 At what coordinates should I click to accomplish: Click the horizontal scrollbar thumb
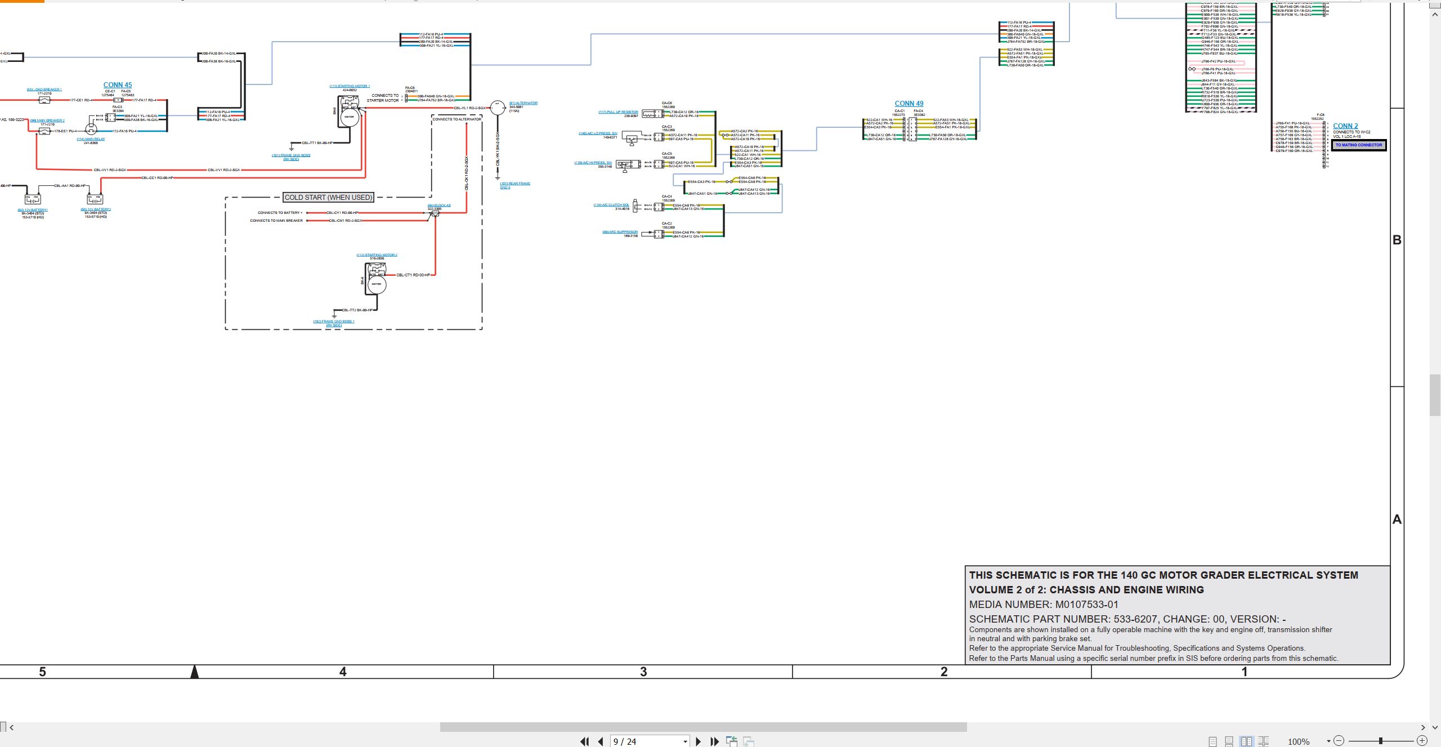pos(703,727)
